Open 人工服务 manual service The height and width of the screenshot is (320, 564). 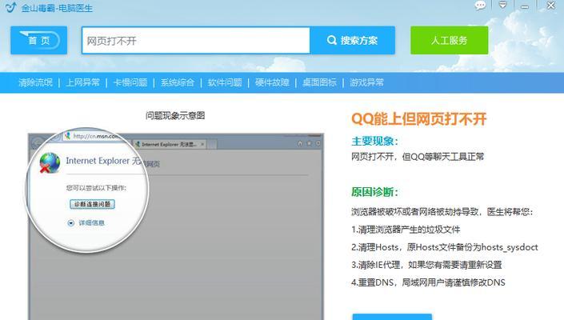pos(450,40)
